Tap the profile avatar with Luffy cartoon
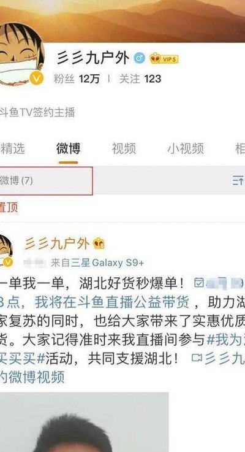 [x=21, y=55]
